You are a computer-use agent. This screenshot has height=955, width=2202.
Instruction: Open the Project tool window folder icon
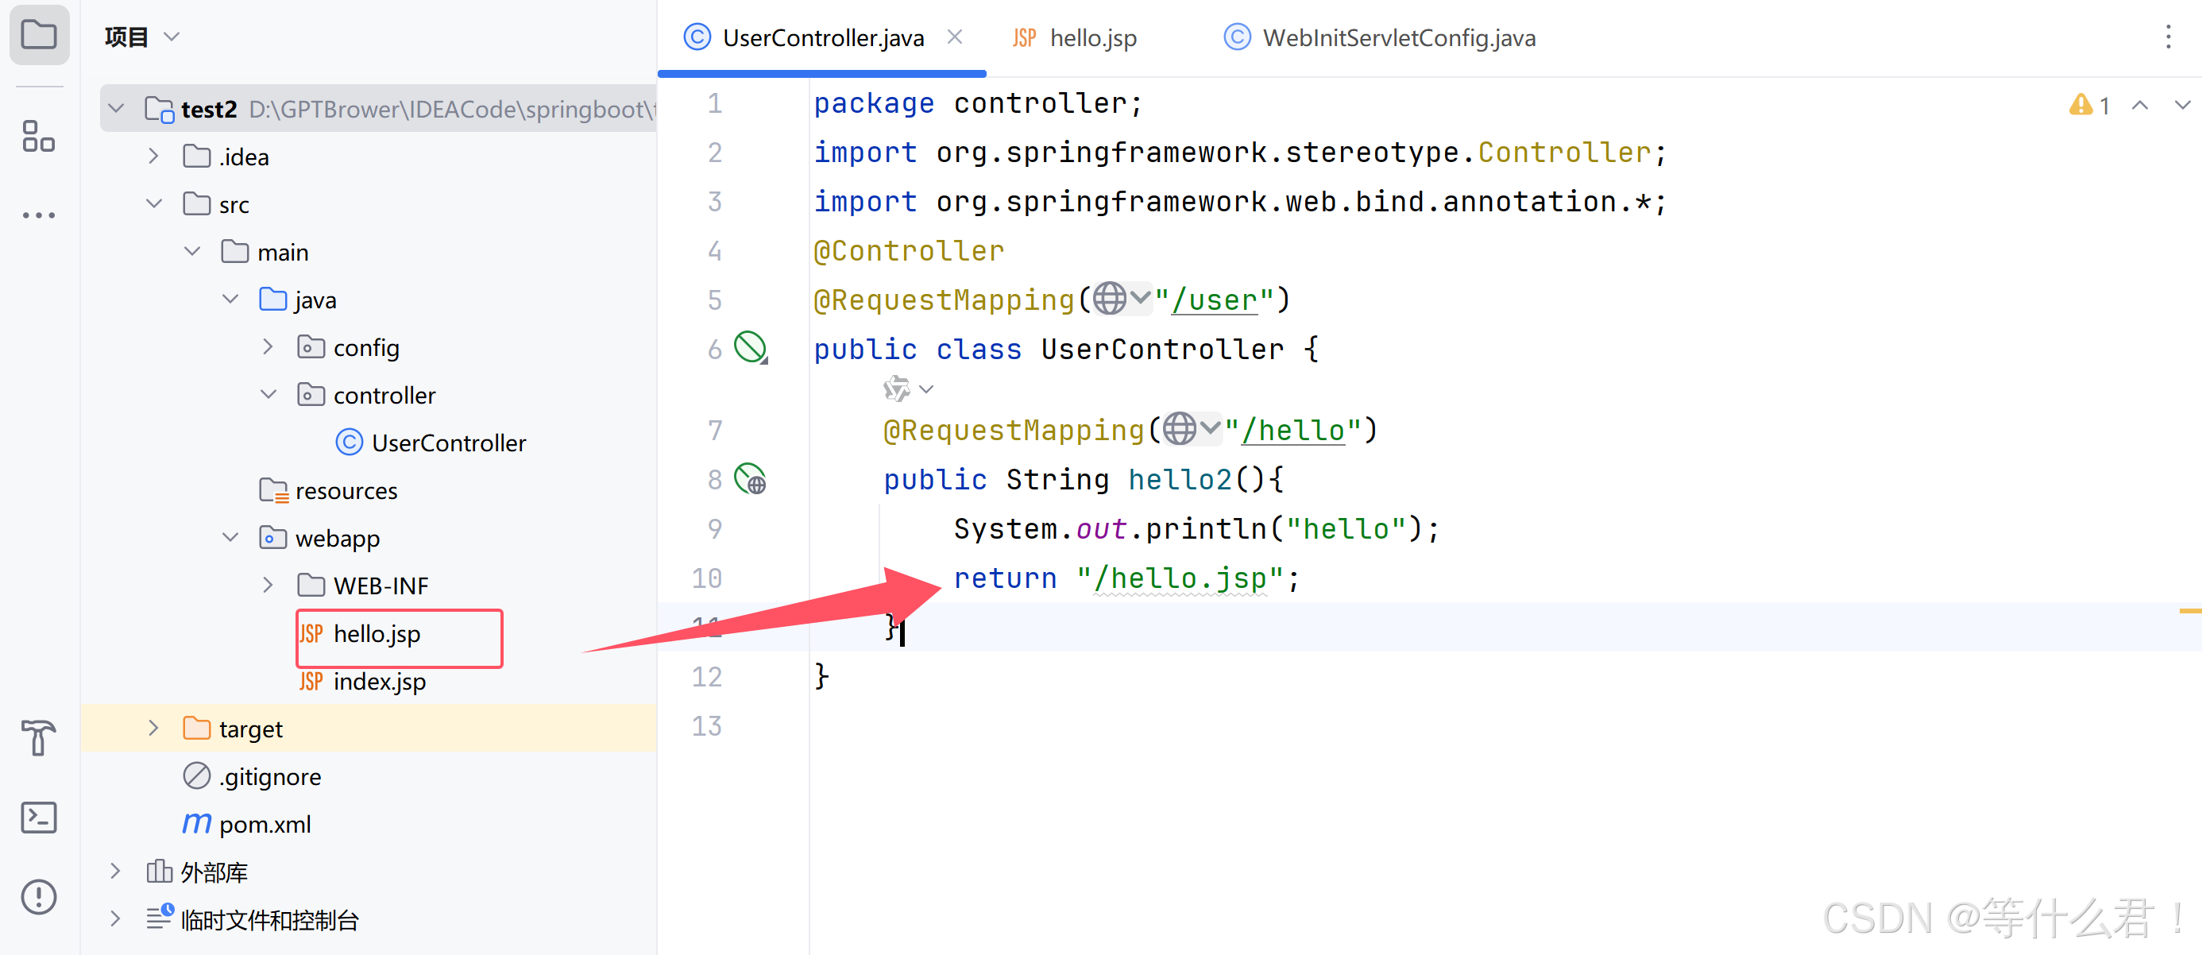click(x=38, y=35)
